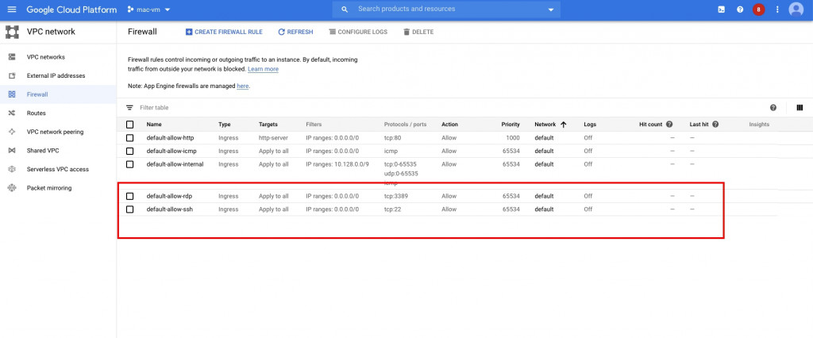Click the filter table icon
813x338 pixels.
click(x=129, y=108)
